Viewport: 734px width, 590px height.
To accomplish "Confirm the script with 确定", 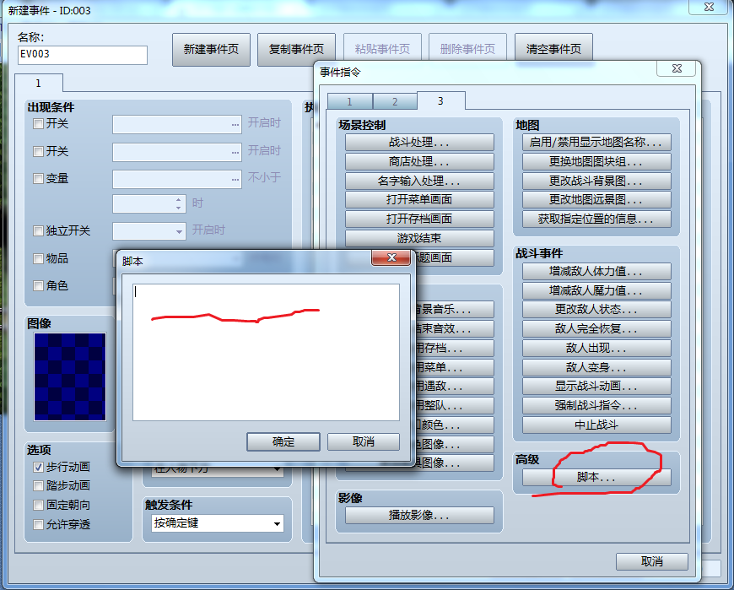I will point(283,441).
